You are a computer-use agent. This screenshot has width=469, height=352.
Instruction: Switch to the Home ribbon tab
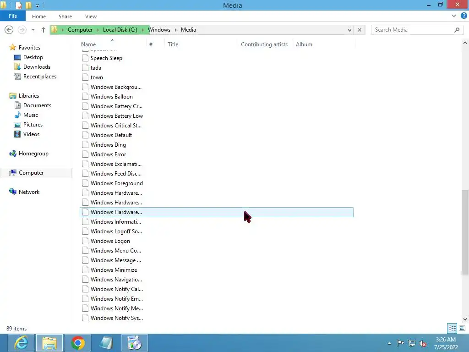click(x=39, y=16)
